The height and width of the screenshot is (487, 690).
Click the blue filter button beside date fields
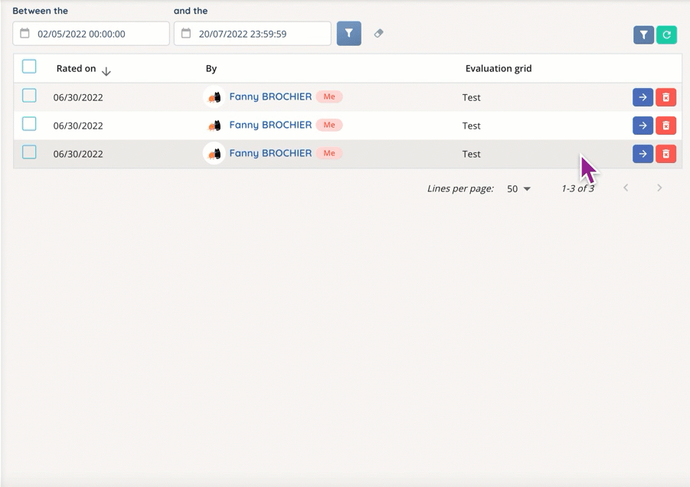tap(348, 34)
